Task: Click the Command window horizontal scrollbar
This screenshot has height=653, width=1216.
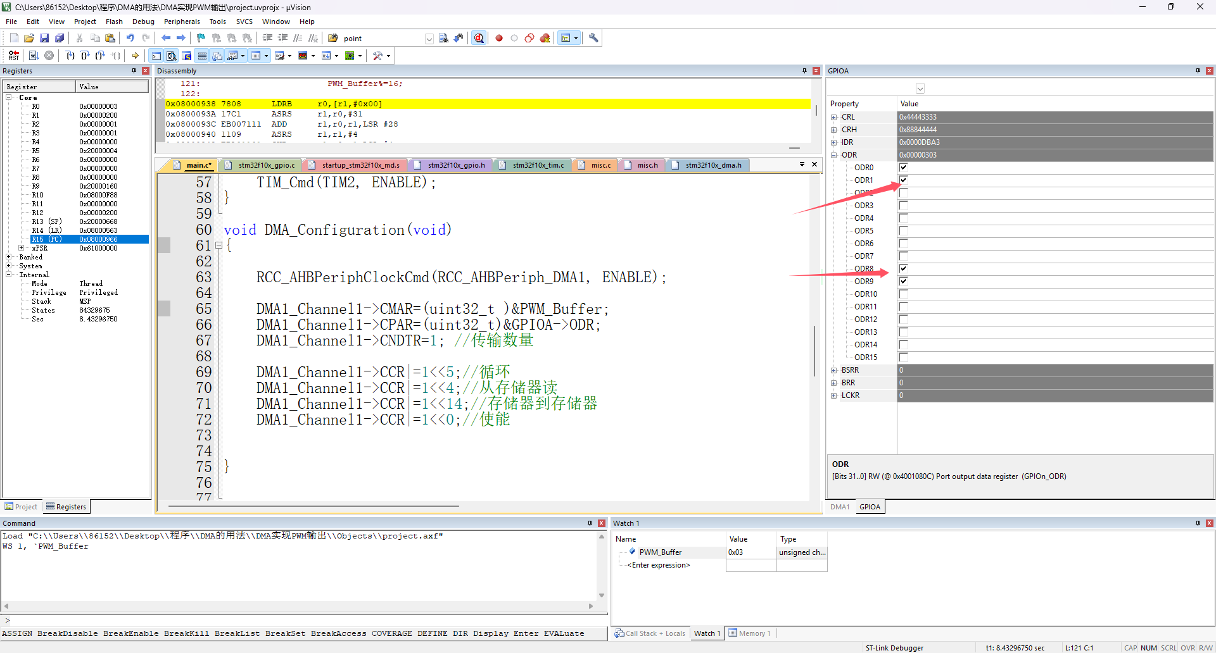Action: click(x=298, y=606)
